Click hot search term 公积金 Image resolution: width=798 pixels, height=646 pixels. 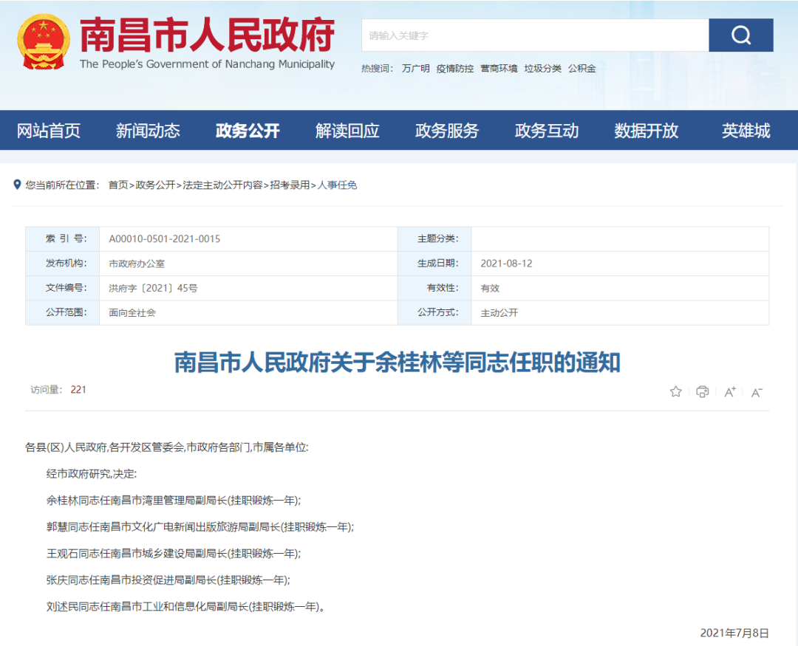(582, 68)
